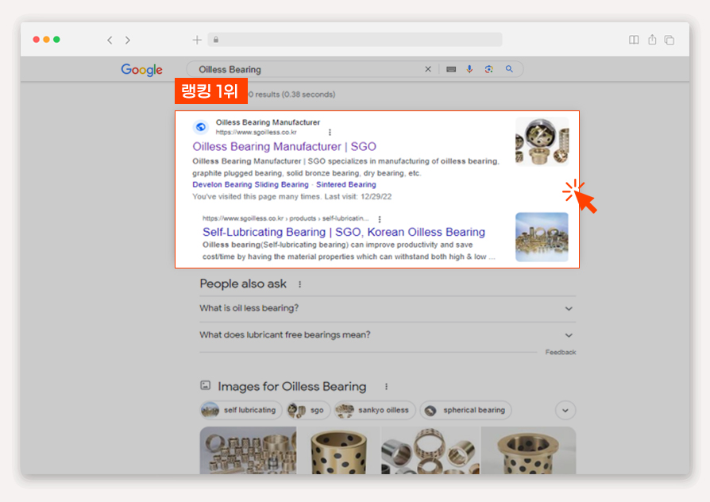This screenshot has height=502, width=710.
Task: Click the 'Oilless Bearing Manufacturer' site name
Action: pyautogui.click(x=268, y=122)
